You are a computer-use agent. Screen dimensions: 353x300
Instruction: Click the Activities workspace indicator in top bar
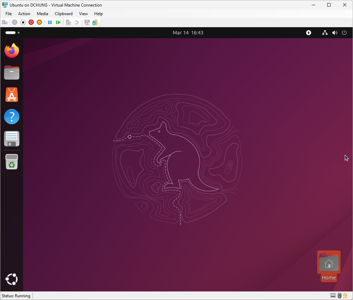pyautogui.click(x=12, y=33)
